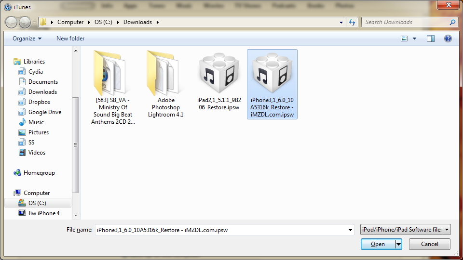Click the File name input field
Image resolution: width=463 pixels, height=260 pixels.
tap(224, 230)
